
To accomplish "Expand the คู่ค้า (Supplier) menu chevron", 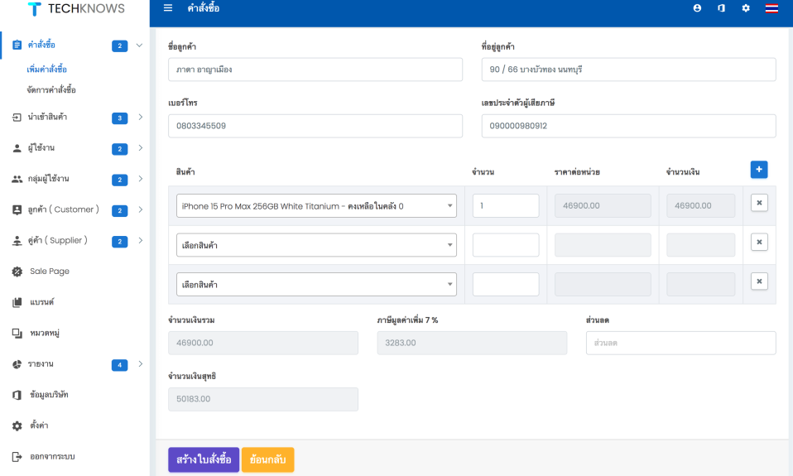I will tap(140, 240).
